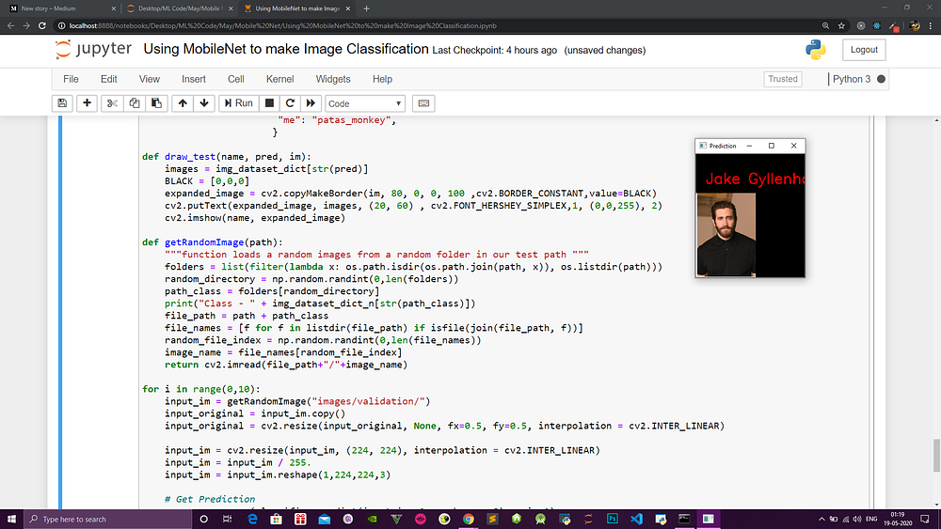Interrupt the kernel with the stop icon
This screenshot has width=941, height=529.
pyautogui.click(x=269, y=103)
